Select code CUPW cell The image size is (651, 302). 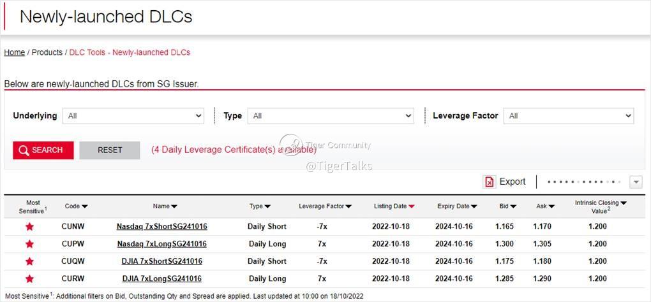click(73, 244)
